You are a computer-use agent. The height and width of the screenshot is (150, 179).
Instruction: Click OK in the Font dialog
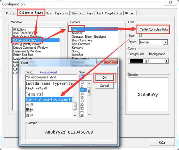click(x=104, y=78)
